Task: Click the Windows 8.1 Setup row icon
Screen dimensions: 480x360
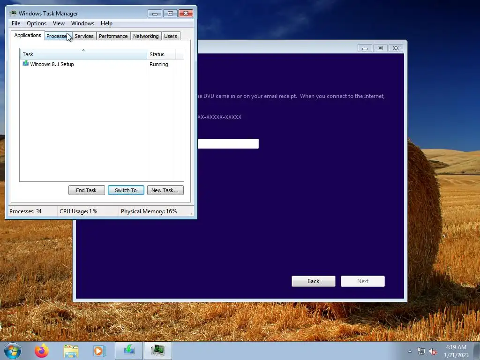Action: 25,63
